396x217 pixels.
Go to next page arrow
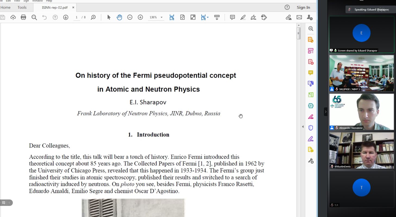click(x=66, y=17)
